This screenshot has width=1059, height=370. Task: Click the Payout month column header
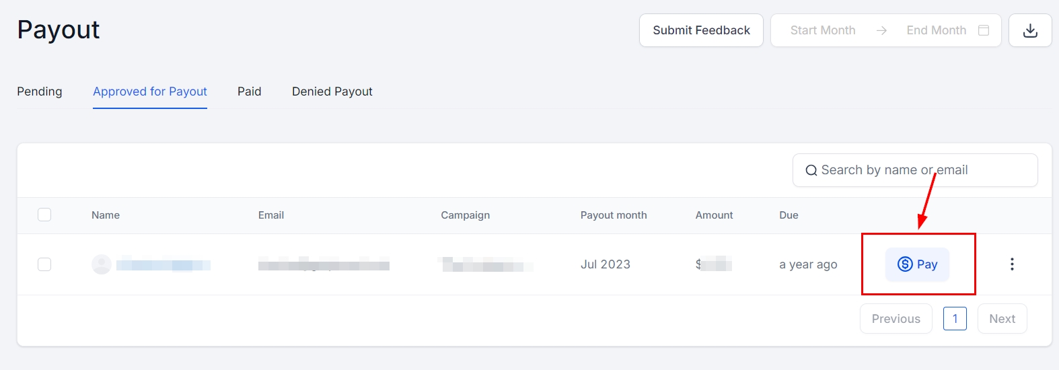[613, 215]
